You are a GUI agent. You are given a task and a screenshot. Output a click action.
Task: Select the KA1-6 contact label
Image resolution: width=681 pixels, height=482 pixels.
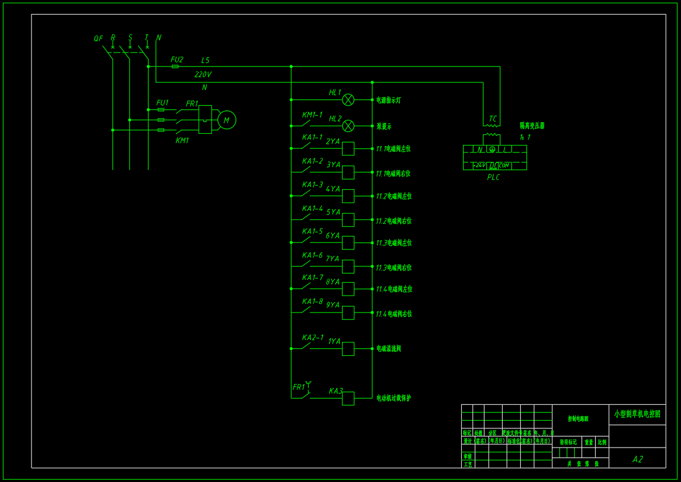coord(312,255)
